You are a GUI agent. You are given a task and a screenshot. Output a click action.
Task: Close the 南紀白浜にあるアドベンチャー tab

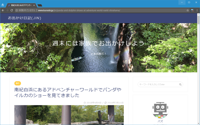pyautogui.click(x=34, y=5)
